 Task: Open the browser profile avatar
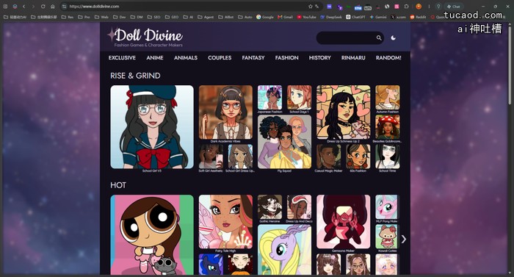point(419,6)
